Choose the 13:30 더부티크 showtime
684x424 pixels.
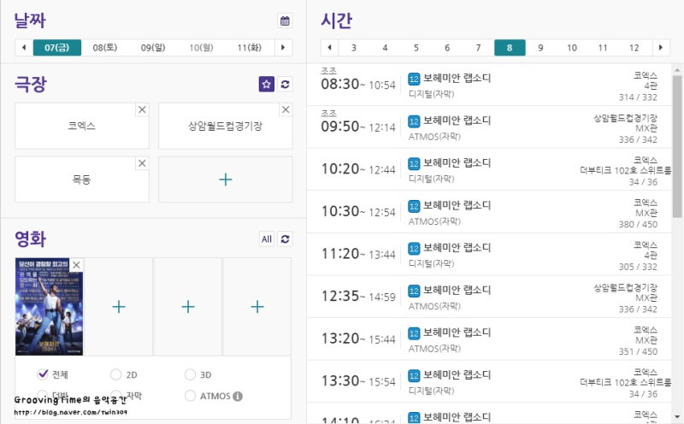pos(489,381)
